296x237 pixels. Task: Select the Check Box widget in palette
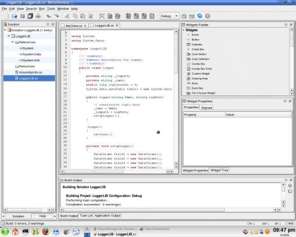198,49
